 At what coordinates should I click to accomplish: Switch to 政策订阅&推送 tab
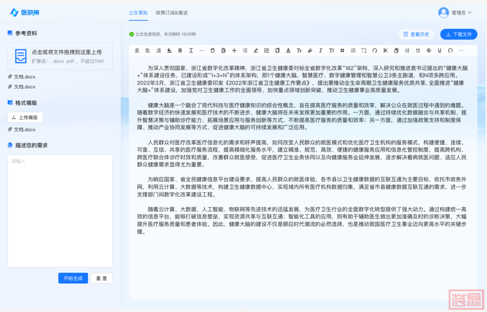171,13
